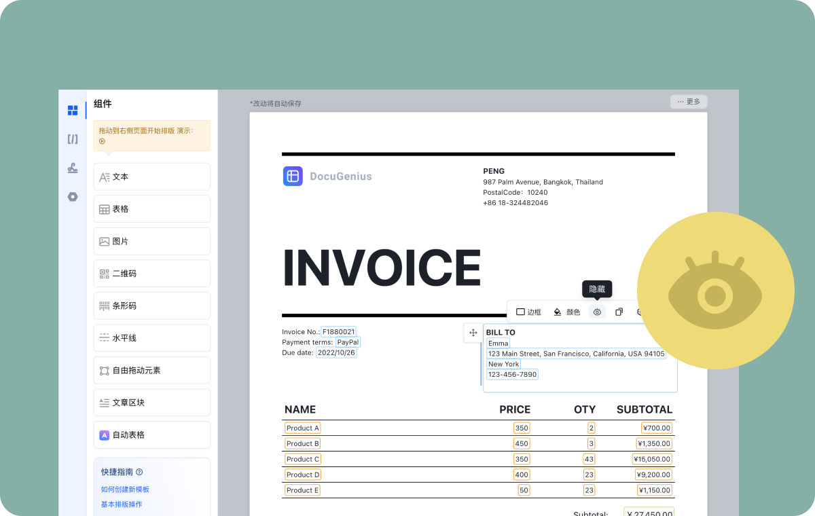Click the Product A name cell

(x=302, y=428)
